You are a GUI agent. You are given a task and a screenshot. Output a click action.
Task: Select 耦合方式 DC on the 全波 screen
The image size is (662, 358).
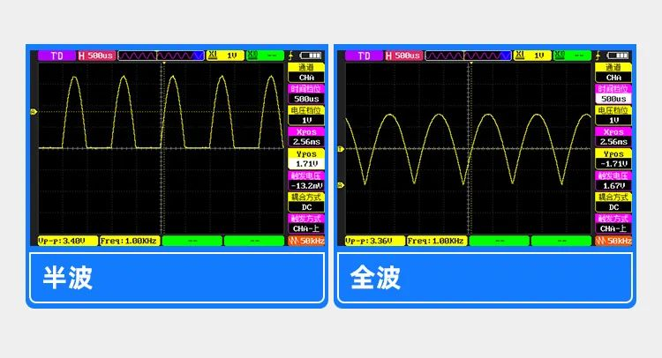[x=613, y=203]
